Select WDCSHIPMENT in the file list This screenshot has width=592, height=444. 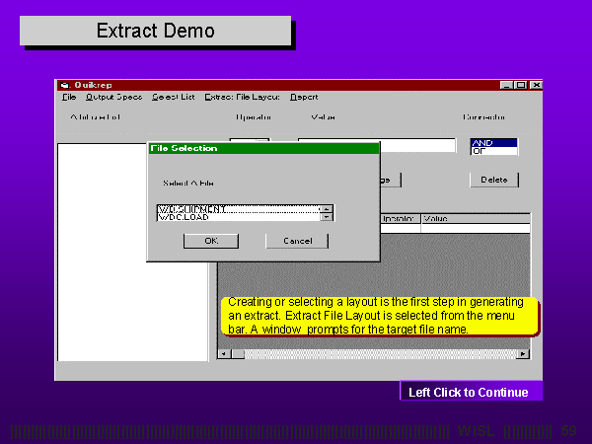[x=237, y=209]
